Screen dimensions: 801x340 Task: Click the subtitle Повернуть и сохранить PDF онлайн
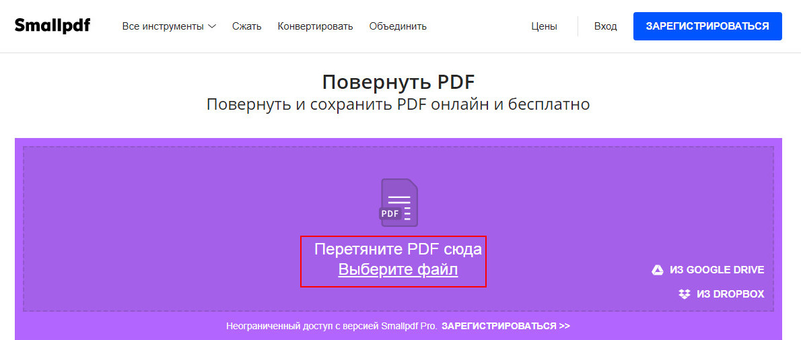(398, 104)
